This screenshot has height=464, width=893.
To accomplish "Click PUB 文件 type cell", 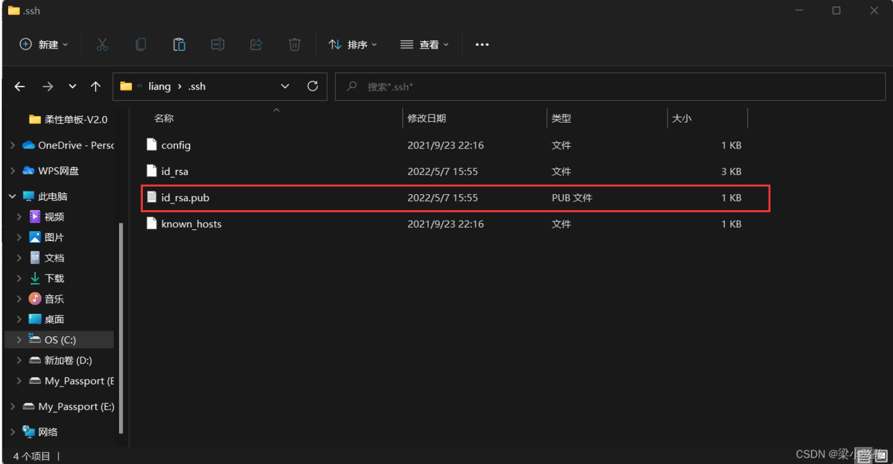I will (x=572, y=198).
